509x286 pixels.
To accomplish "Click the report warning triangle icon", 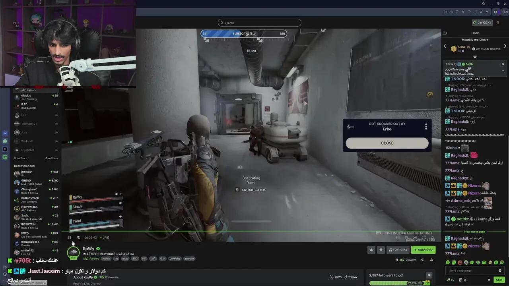I will 431,260.
